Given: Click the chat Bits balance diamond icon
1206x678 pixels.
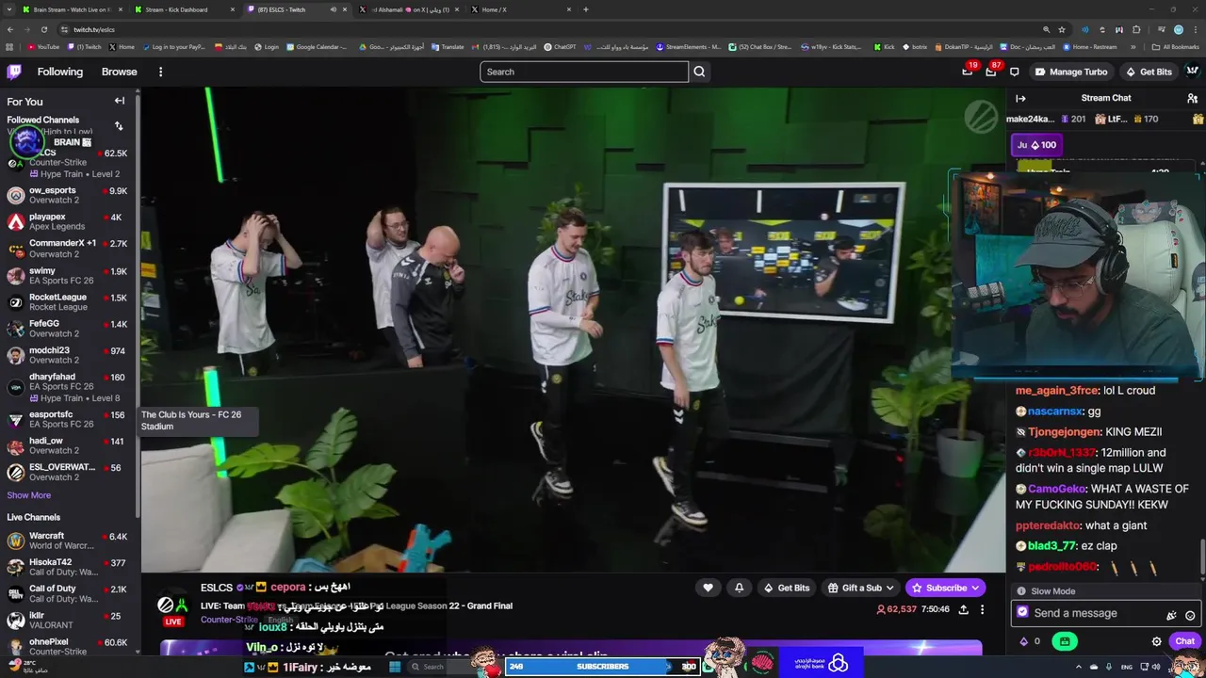Looking at the screenshot, I should 1024,641.
